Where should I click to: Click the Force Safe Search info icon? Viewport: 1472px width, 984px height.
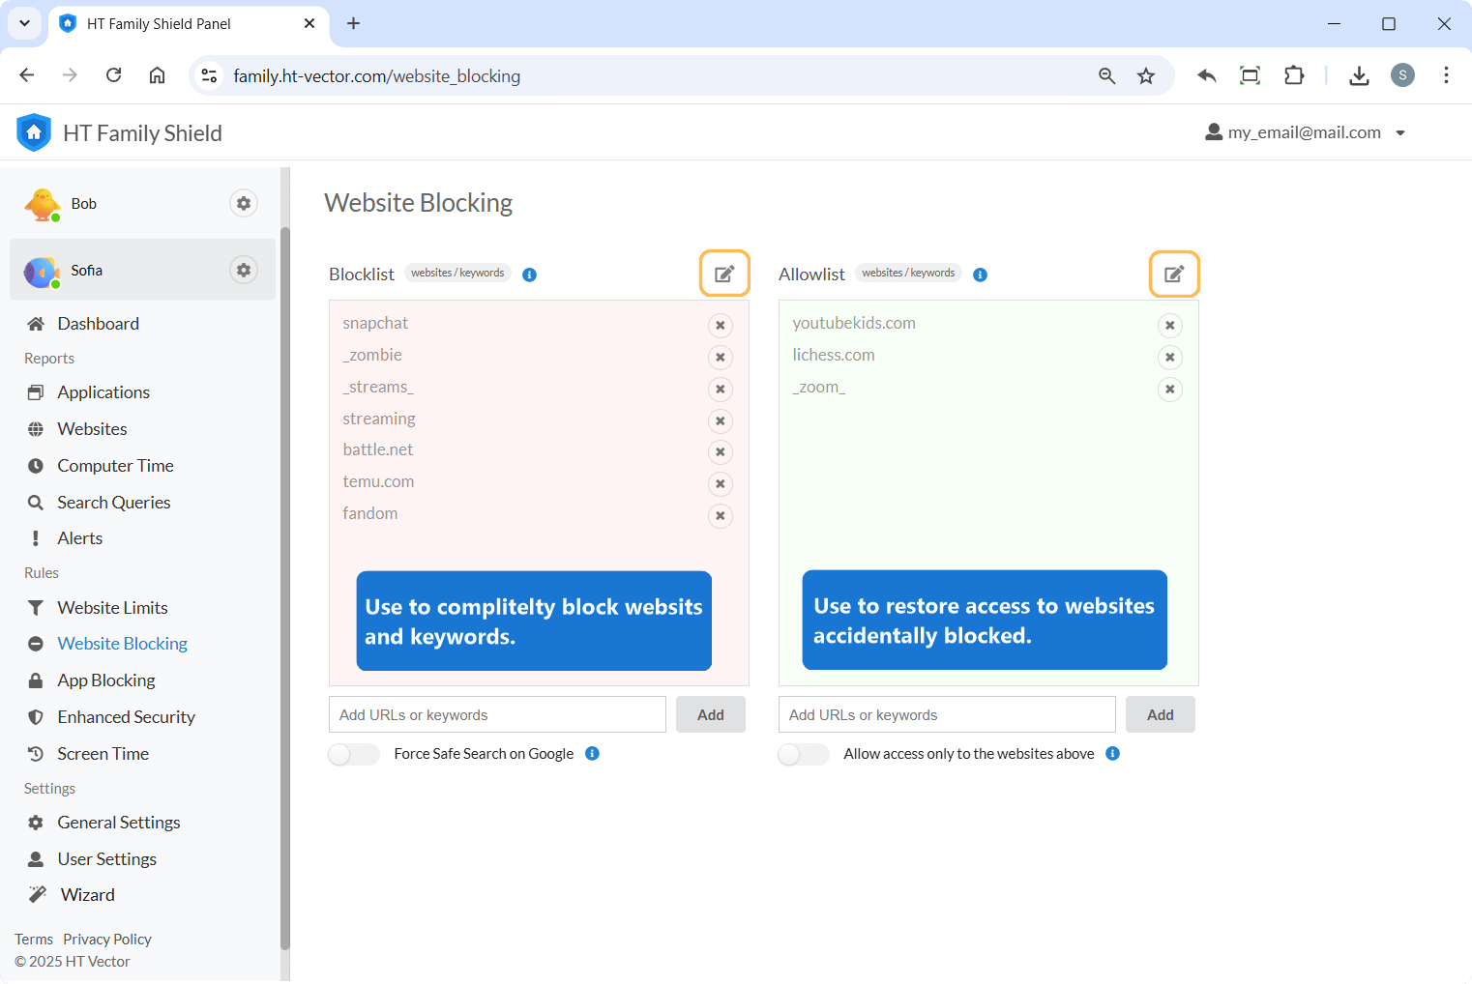coord(592,753)
